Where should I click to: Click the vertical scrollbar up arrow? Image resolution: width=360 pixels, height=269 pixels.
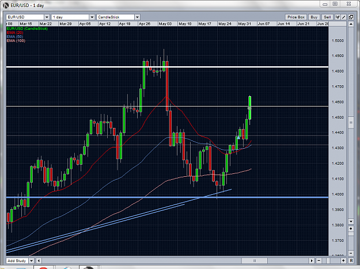coord(351,24)
